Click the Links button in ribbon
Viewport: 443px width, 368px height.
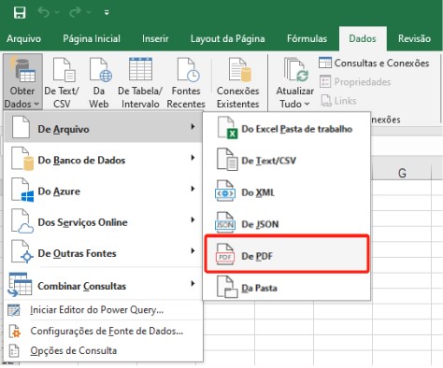coord(338,101)
